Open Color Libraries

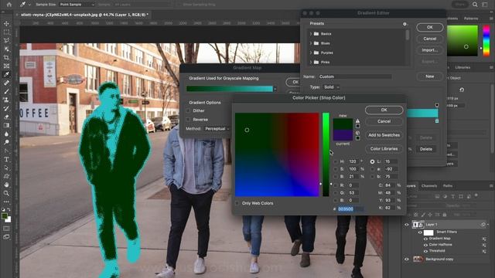384,149
